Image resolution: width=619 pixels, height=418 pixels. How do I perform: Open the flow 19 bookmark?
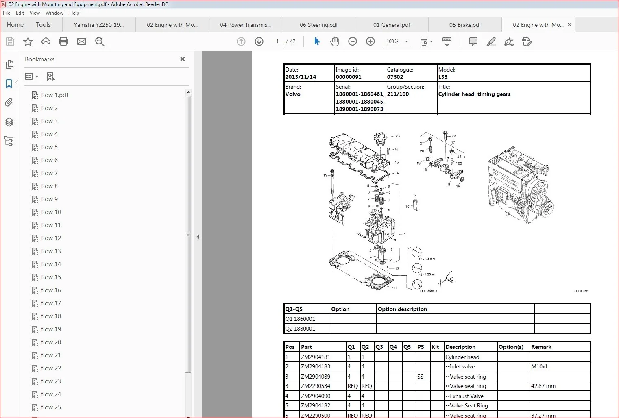51,329
